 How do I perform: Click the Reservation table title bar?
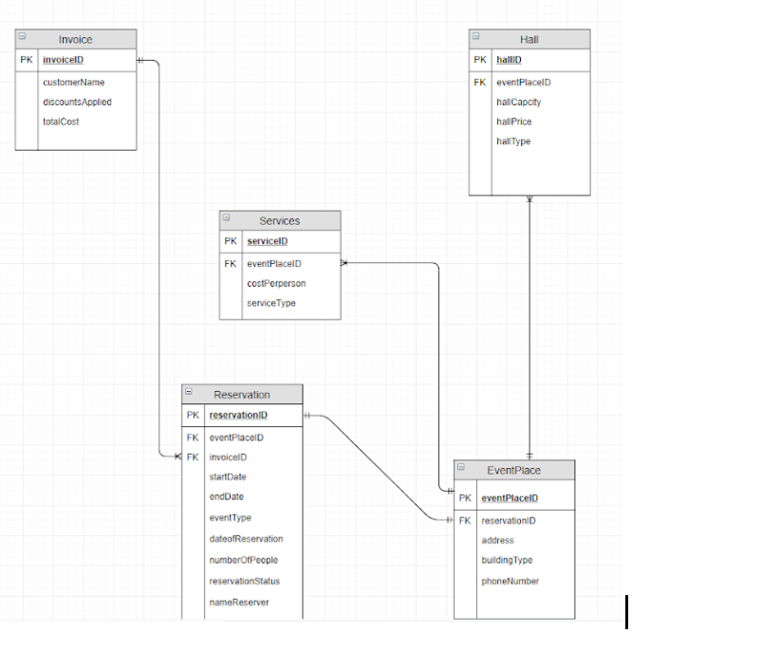[x=243, y=394]
